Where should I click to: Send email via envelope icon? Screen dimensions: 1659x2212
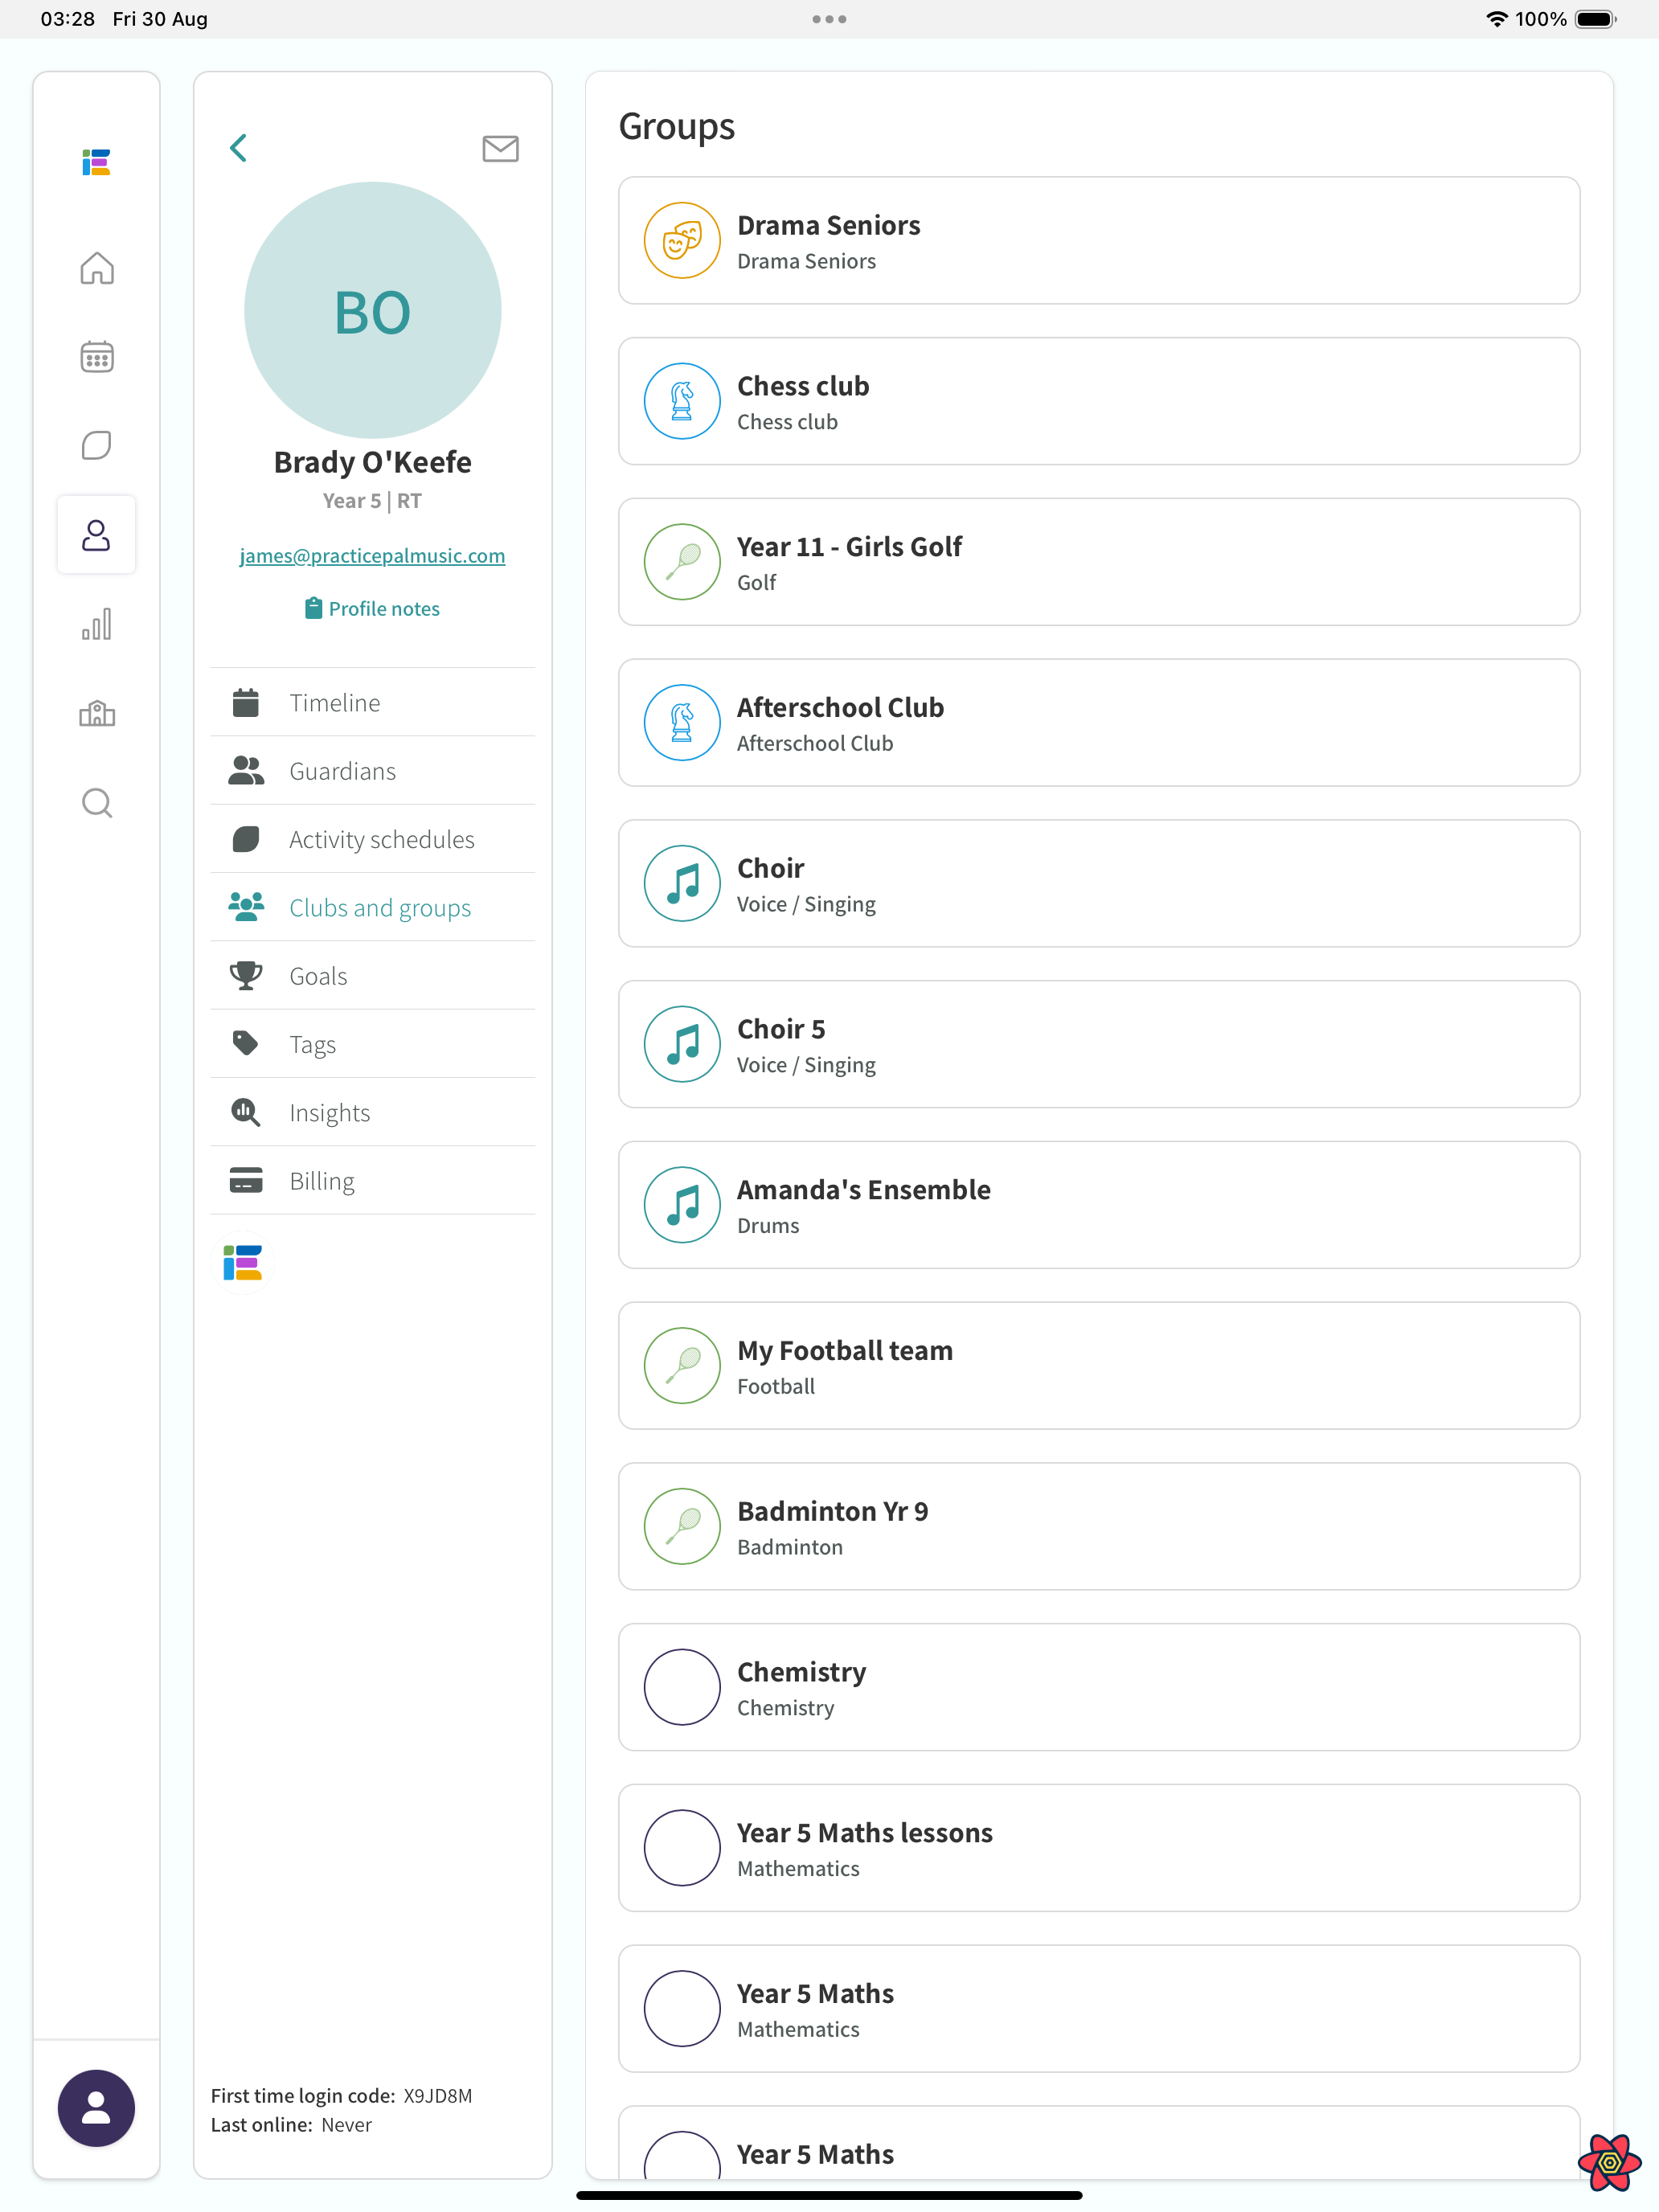[x=500, y=148]
